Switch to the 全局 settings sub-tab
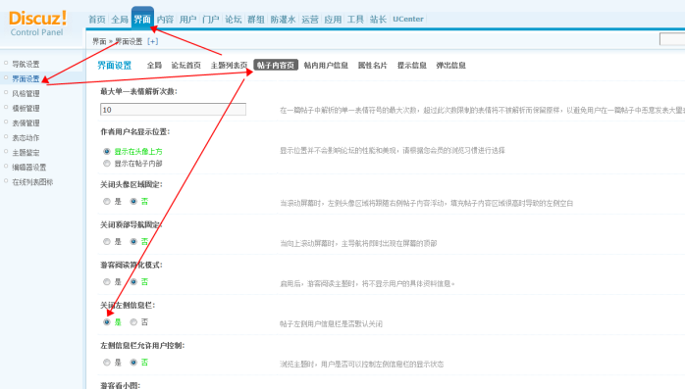 [x=154, y=66]
